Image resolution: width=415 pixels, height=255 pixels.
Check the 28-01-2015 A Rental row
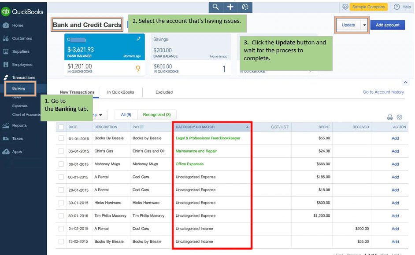coord(61,190)
